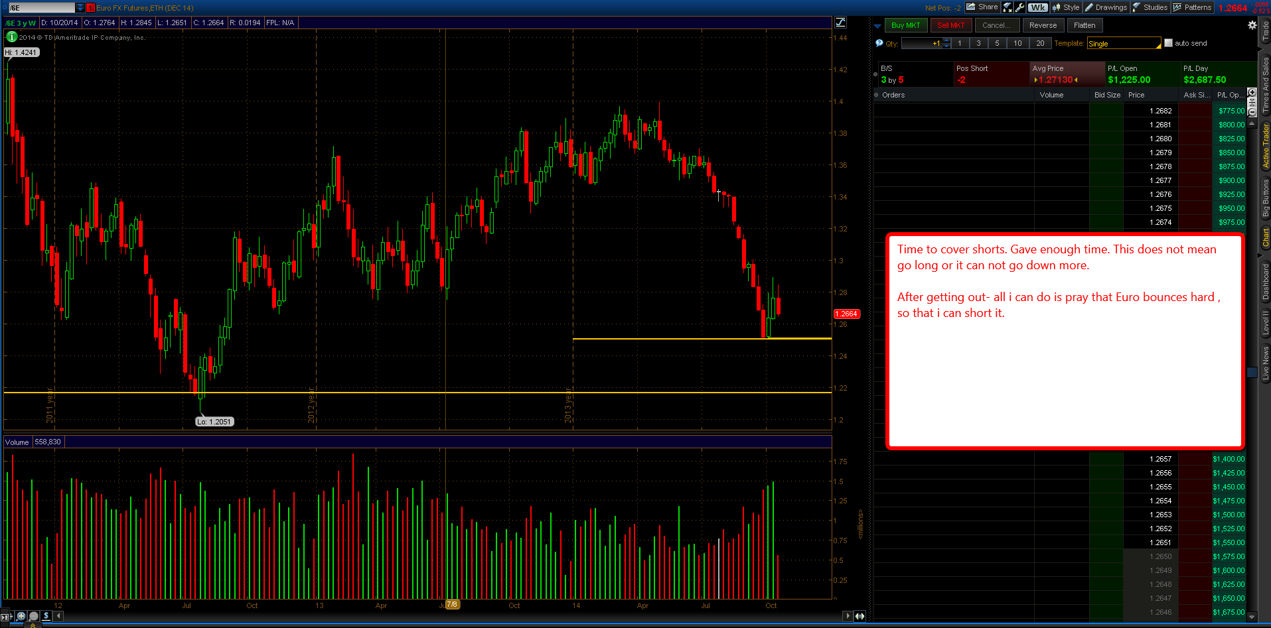Click the Pos Short -2 cell

pos(991,74)
